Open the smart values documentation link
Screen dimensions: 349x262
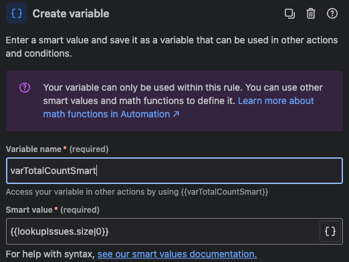177,254
